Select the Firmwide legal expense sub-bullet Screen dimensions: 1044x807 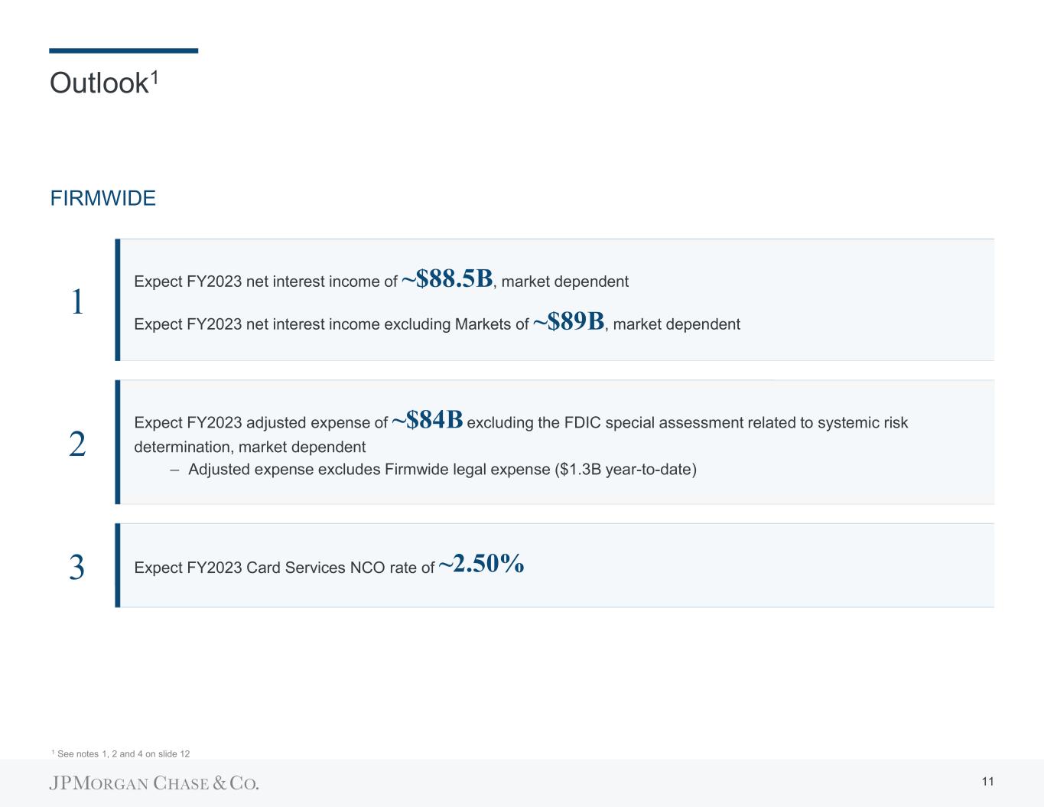(x=442, y=469)
